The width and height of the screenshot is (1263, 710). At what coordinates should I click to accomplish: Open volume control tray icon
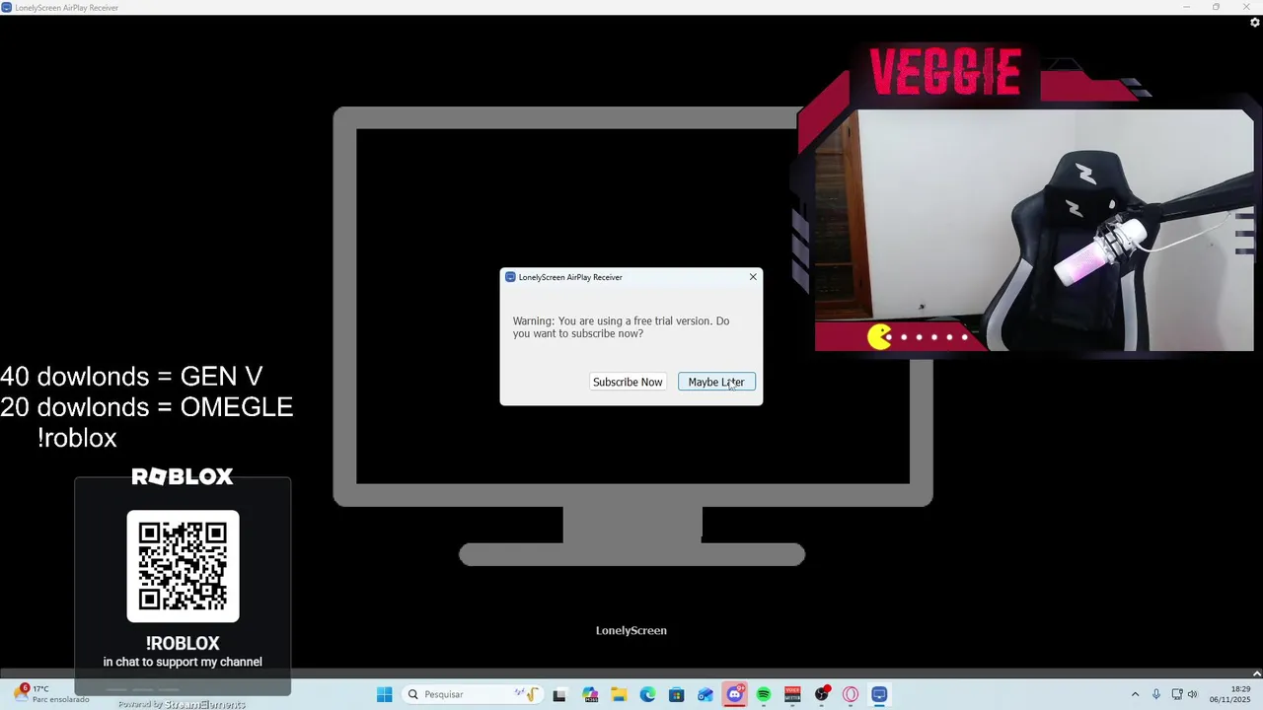1192,694
